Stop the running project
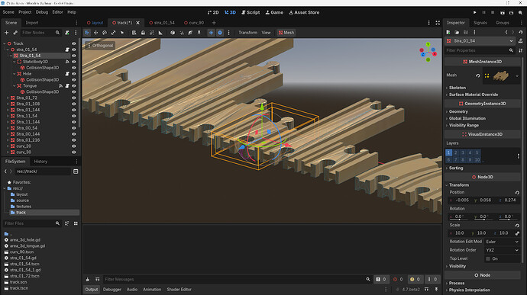Screen dimensions: 527x295 (493, 12)
